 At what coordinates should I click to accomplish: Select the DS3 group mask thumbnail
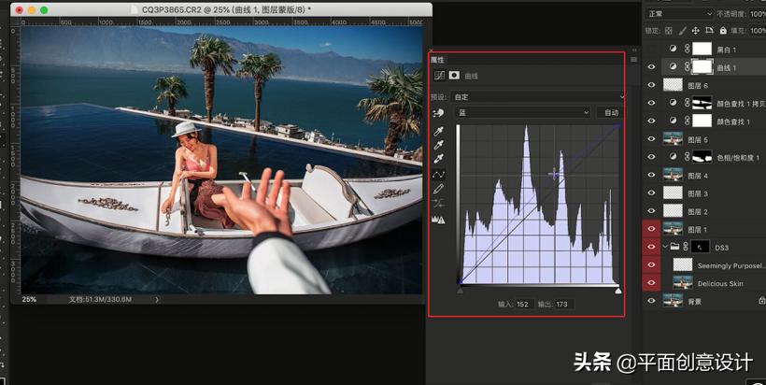pos(700,248)
